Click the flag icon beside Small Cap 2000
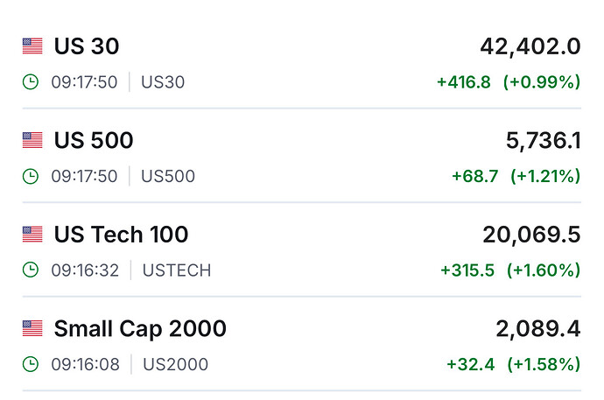The width and height of the screenshot is (604, 400). click(32, 329)
